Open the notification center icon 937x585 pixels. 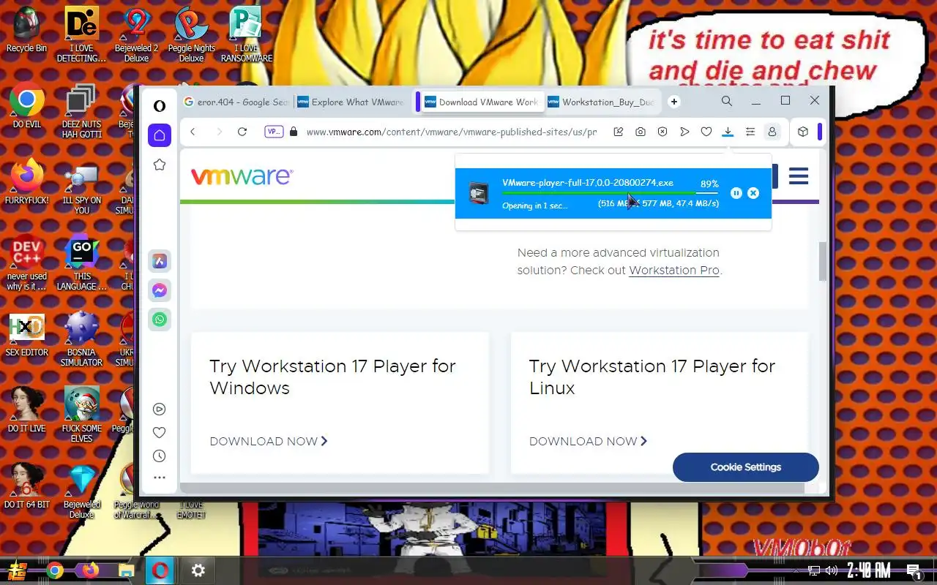click(914, 571)
